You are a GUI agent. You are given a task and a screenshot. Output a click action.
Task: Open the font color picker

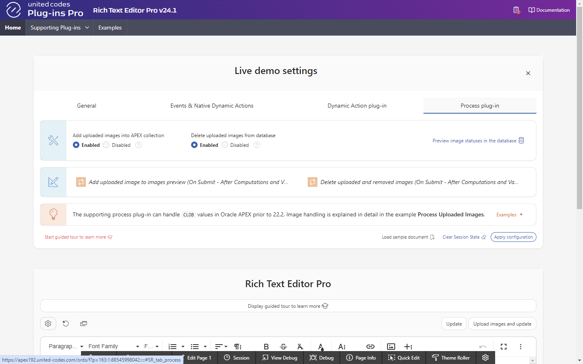click(321, 347)
